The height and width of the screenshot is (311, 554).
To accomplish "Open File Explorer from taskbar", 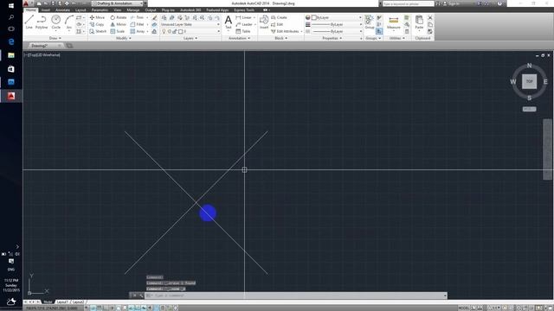I will point(11,55).
